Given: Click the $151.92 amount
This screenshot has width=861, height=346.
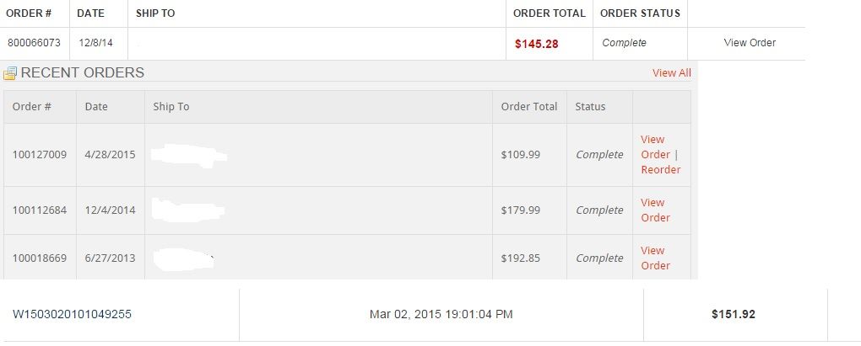Looking at the screenshot, I should [733, 314].
